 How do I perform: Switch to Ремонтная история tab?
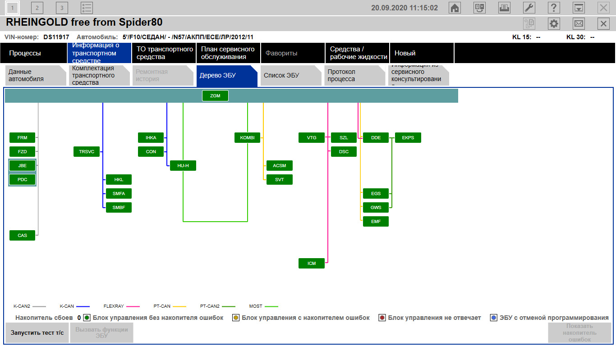(163, 75)
